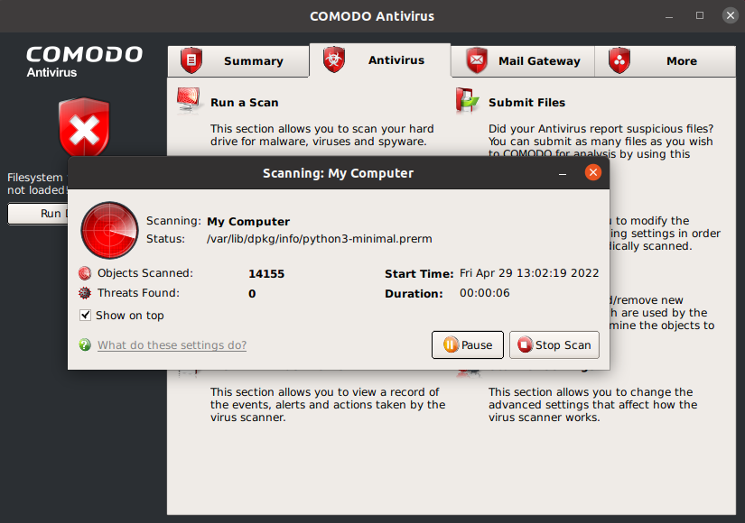Uncheck the Show on top checkbox
Viewport: 745px width, 523px height.
pos(86,316)
